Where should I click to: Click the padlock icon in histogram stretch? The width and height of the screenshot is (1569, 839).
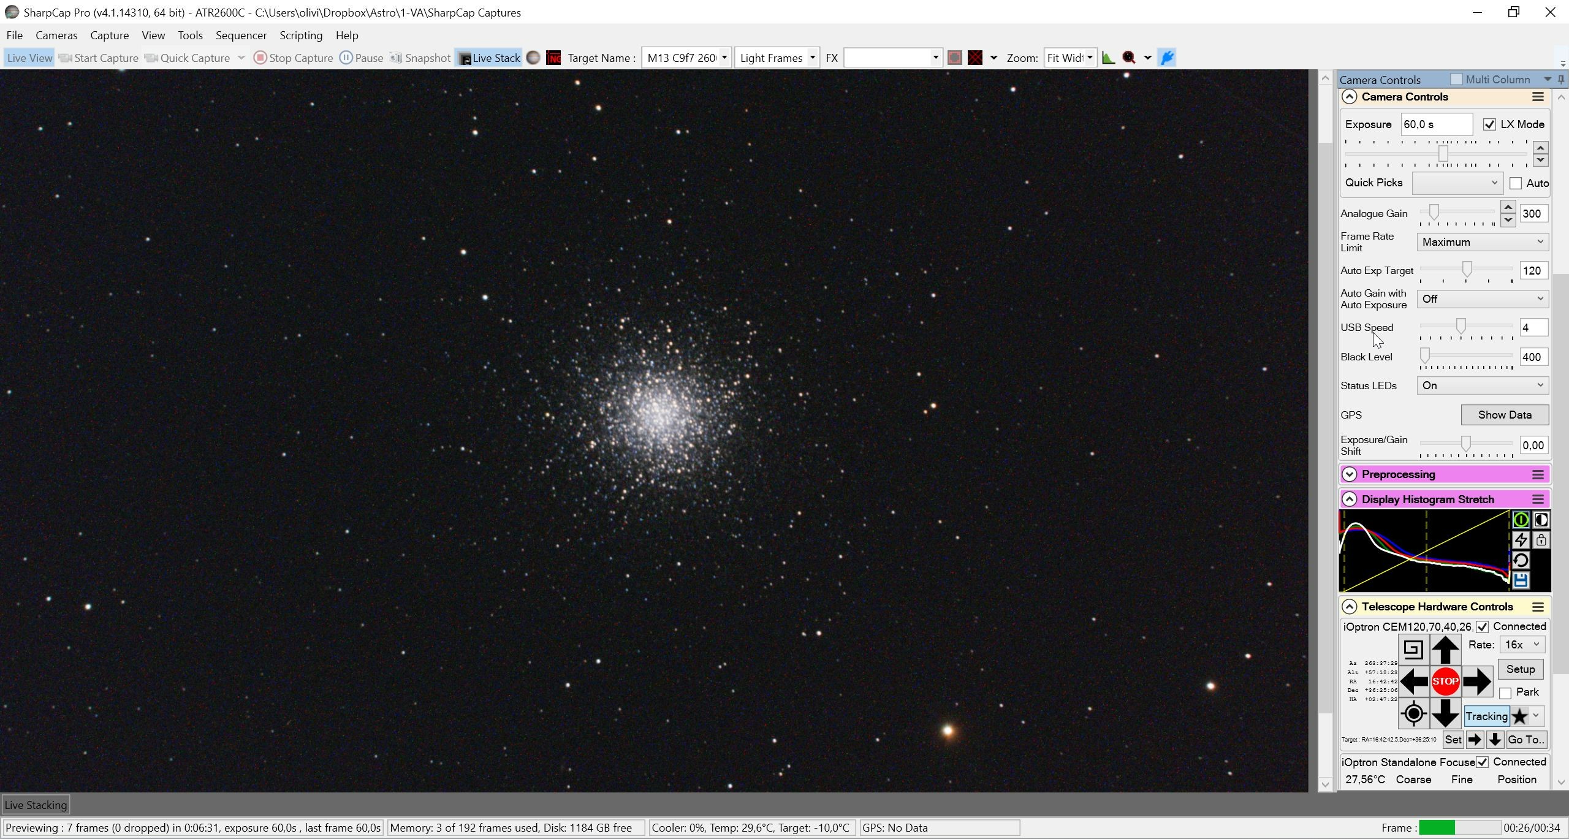click(x=1541, y=540)
